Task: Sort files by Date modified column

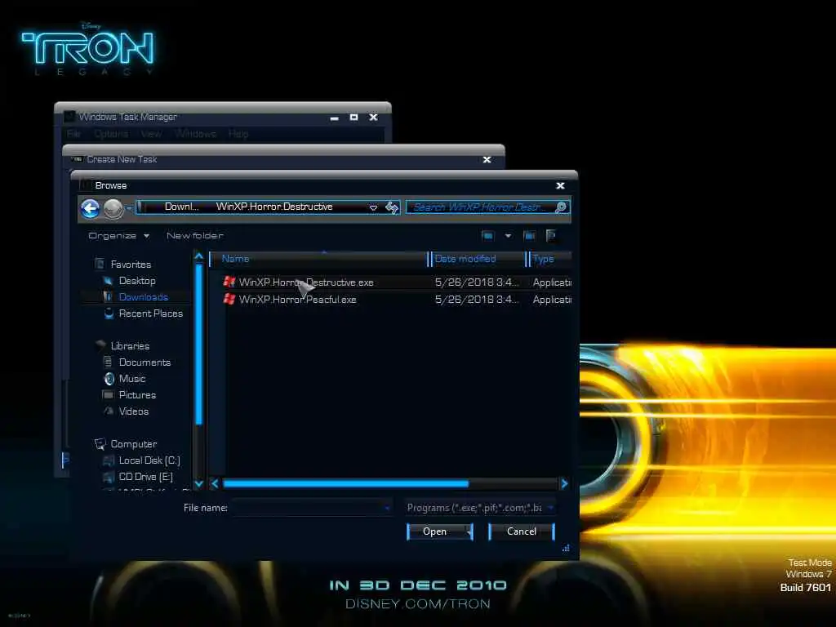Action: click(x=478, y=259)
